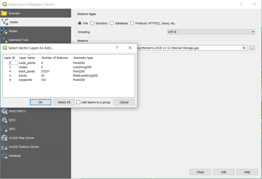Click the help question mark in Select Vector Layers dialog
The width and height of the screenshot is (262, 179).
click(x=117, y=48)
